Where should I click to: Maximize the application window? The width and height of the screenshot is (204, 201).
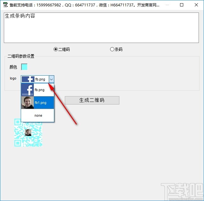pyautogui.click(x=182, y=5)
